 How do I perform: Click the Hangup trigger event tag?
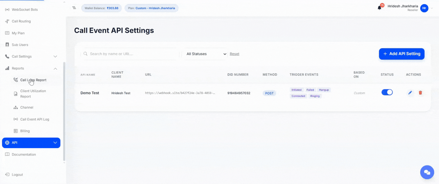324,90
